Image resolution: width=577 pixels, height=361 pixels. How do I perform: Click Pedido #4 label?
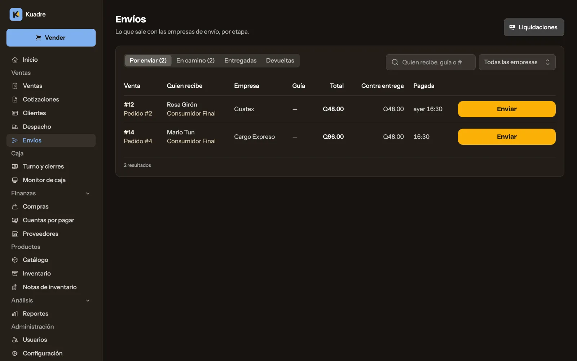[138, 141]
